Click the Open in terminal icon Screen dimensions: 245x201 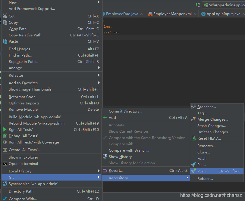(x=5, y=164)
